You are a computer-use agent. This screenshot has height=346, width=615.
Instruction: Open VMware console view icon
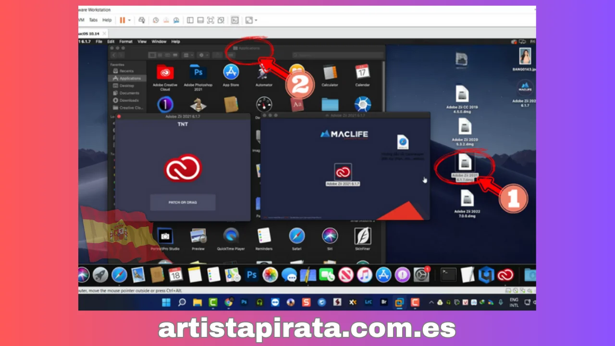pyautogui.click(x=234, y=20)
